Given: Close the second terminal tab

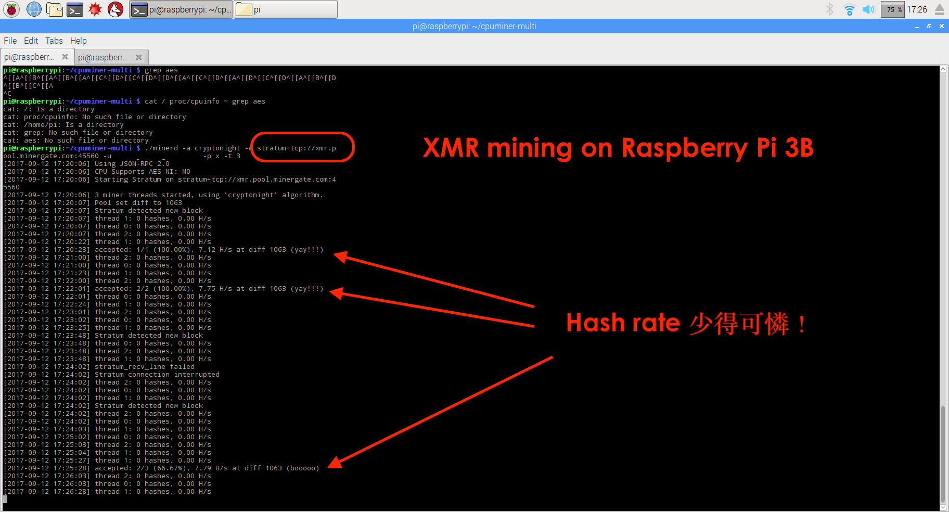Looking at the screenshot, I should click(139, 57).
